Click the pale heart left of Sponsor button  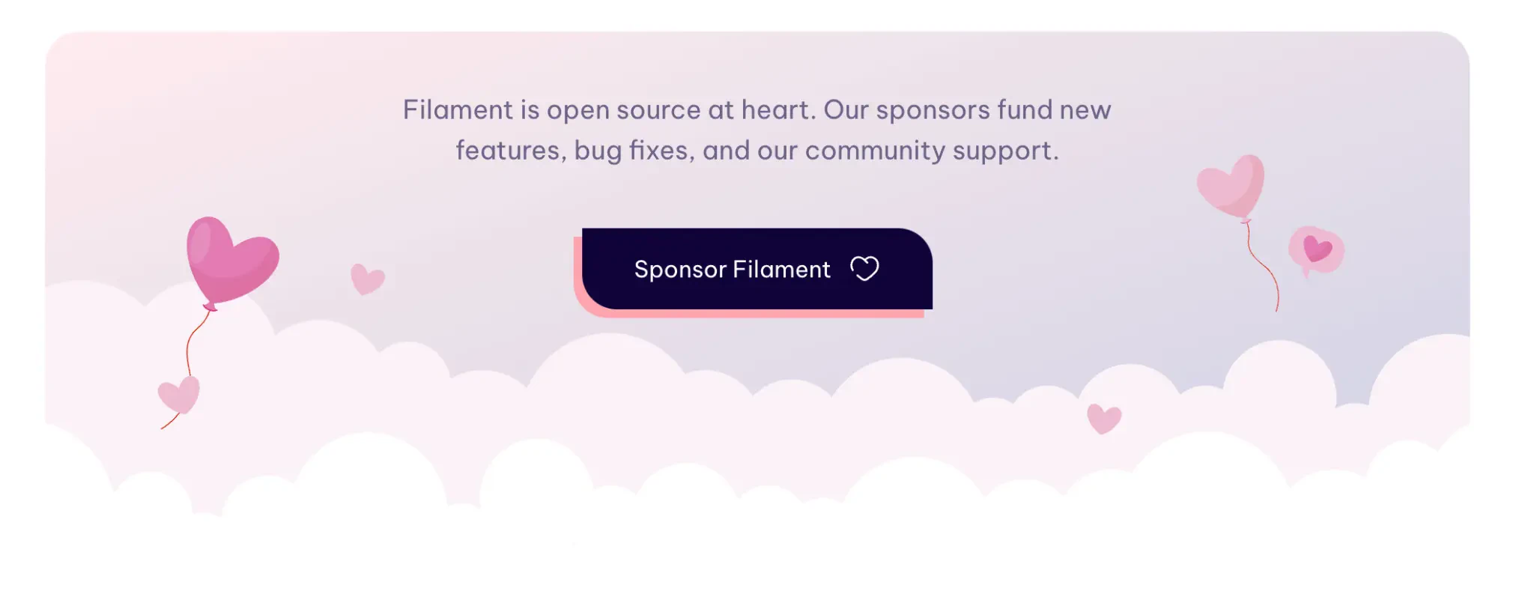[x=367, y=279]
